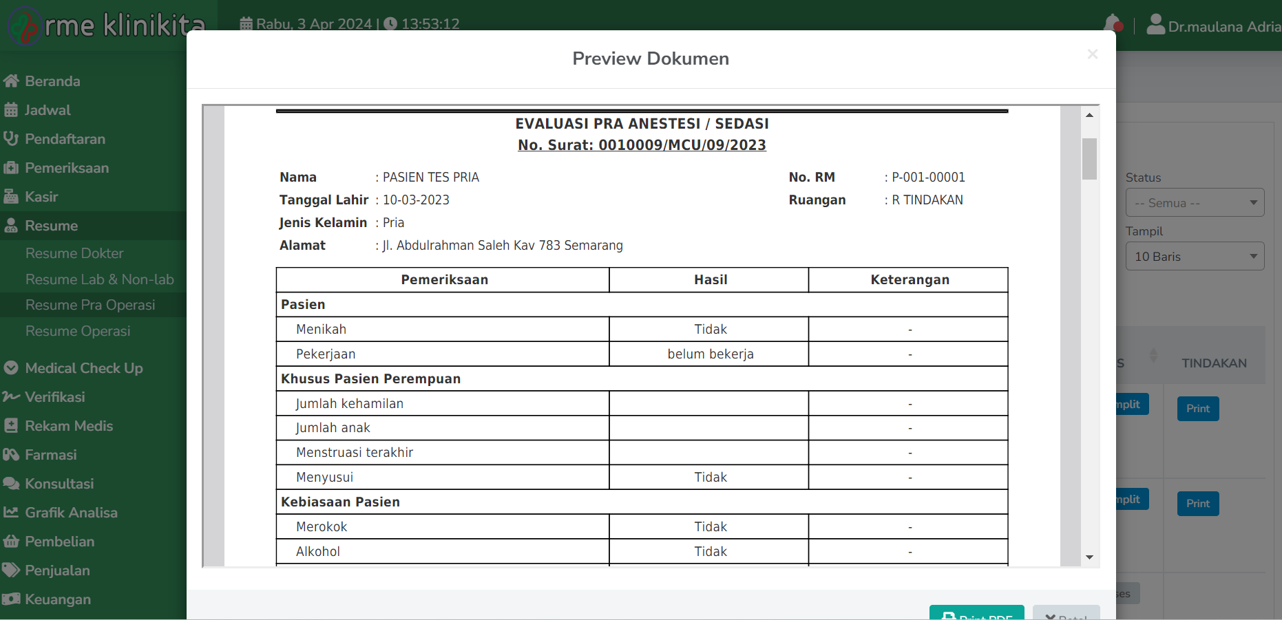Click the first row Print button
The width and height of the screenshot is (1282, 620).
point(1197,409)
